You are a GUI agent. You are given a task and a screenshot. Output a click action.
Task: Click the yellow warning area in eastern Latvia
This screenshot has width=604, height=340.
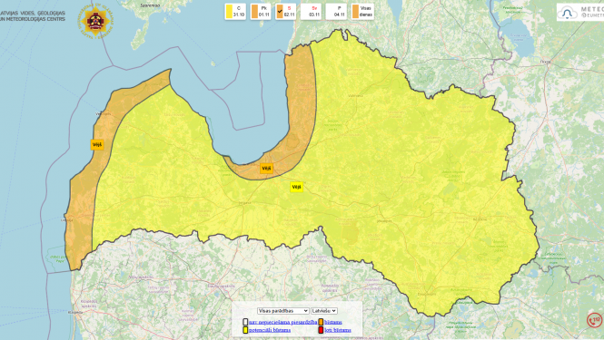click(443, 185)
